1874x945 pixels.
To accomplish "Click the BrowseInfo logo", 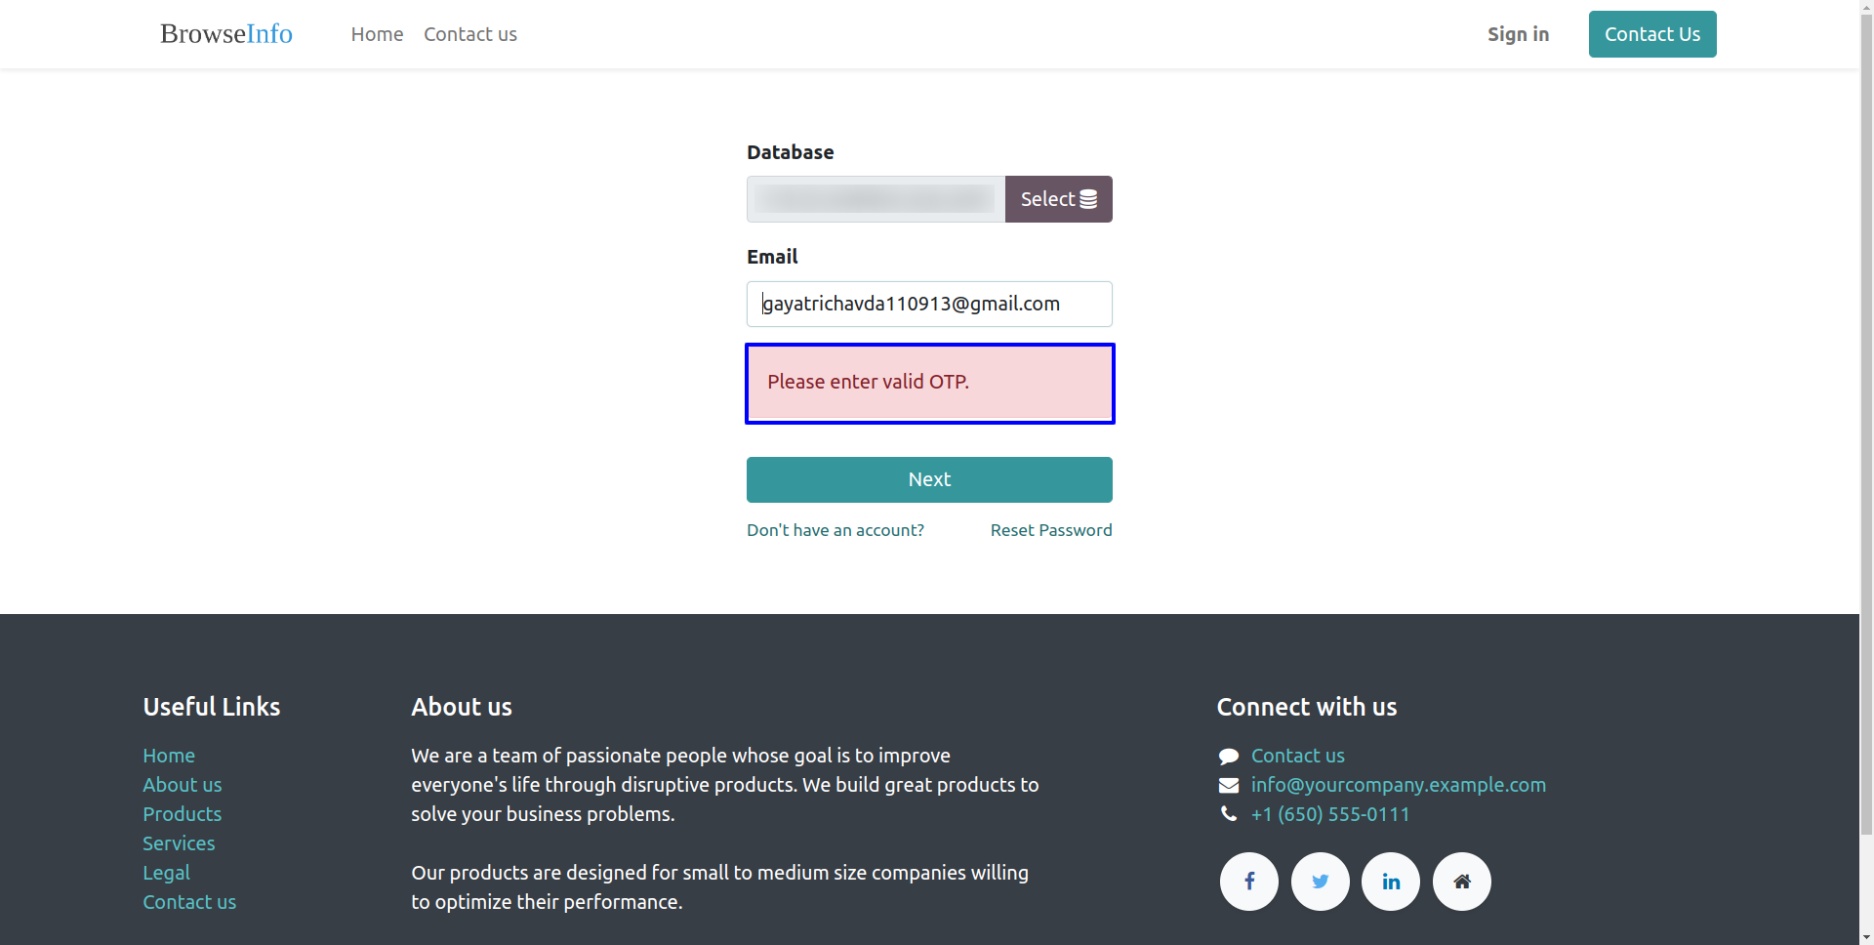I will click(x=226, y=33).
